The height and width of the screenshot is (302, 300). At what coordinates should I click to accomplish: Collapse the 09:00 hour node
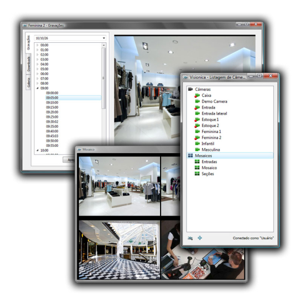38,88
